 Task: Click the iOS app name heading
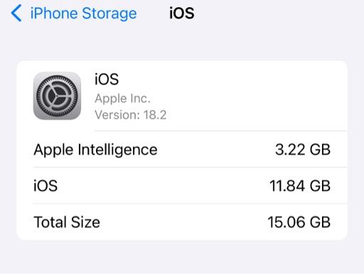107,79
